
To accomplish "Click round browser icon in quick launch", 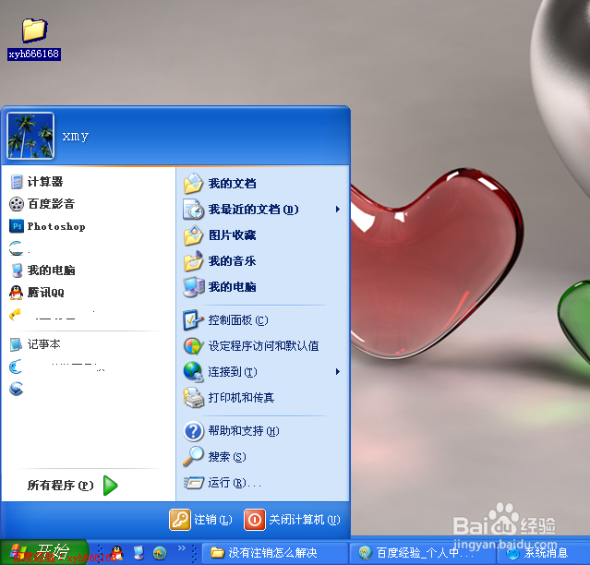I will [x=160, y=553].
